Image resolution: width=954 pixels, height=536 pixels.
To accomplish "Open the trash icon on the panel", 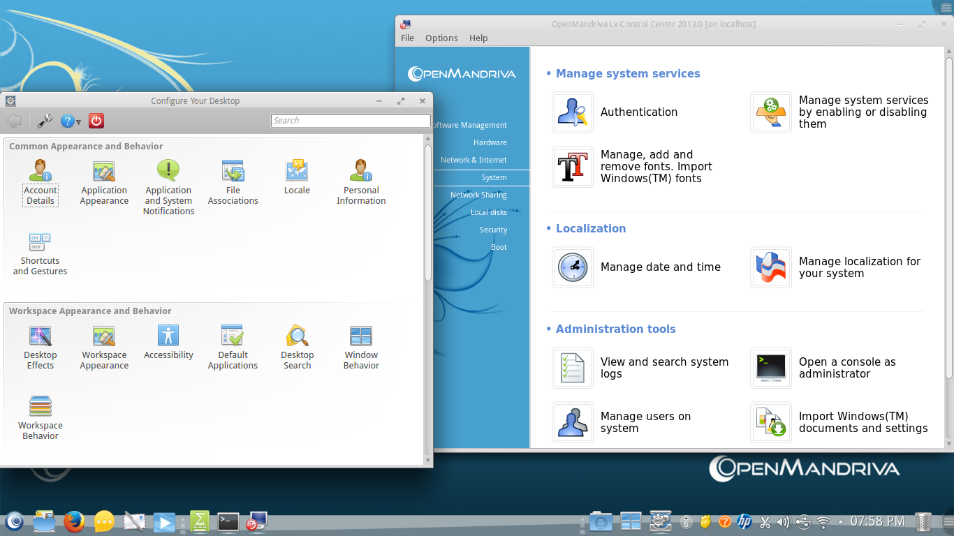I will [923, 521].
